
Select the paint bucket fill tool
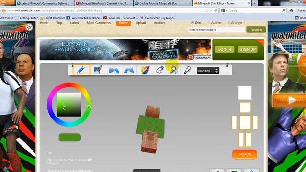click(x=98, y=70)
